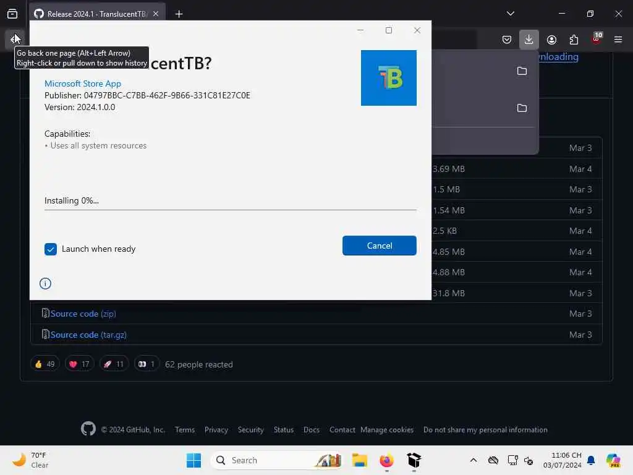Click the muted volume tray icon
The image size is (633, 475).
[x=529, y=460]
